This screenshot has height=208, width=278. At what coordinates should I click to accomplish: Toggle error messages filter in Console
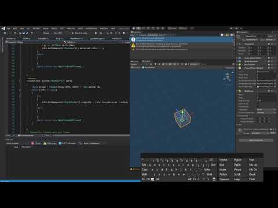coord(232,35)
